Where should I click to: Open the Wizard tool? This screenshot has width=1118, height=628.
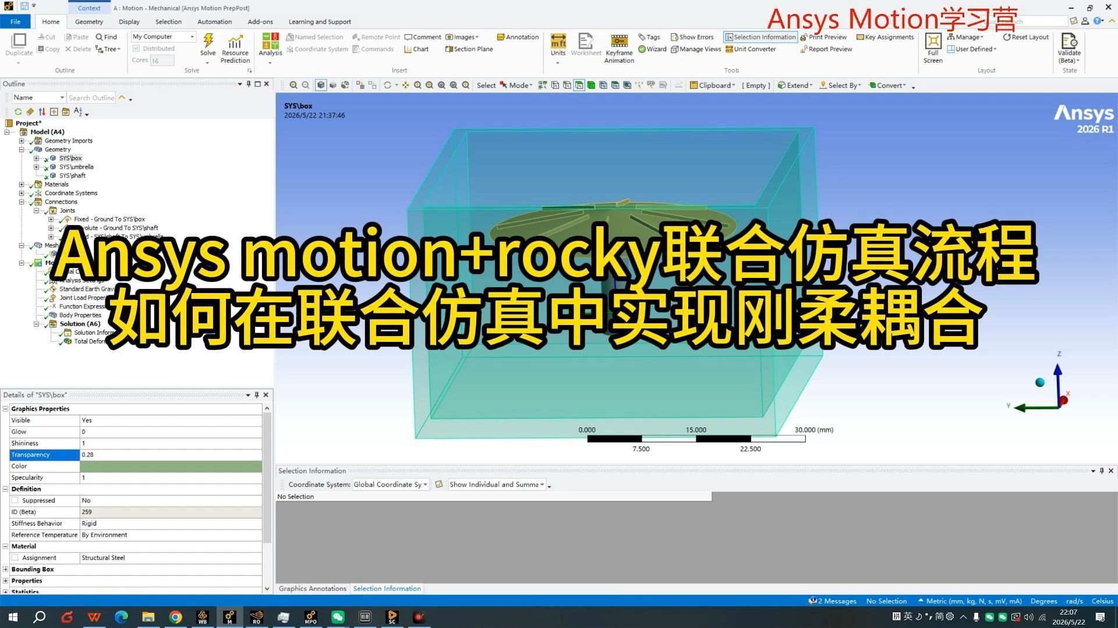point(652,49)
